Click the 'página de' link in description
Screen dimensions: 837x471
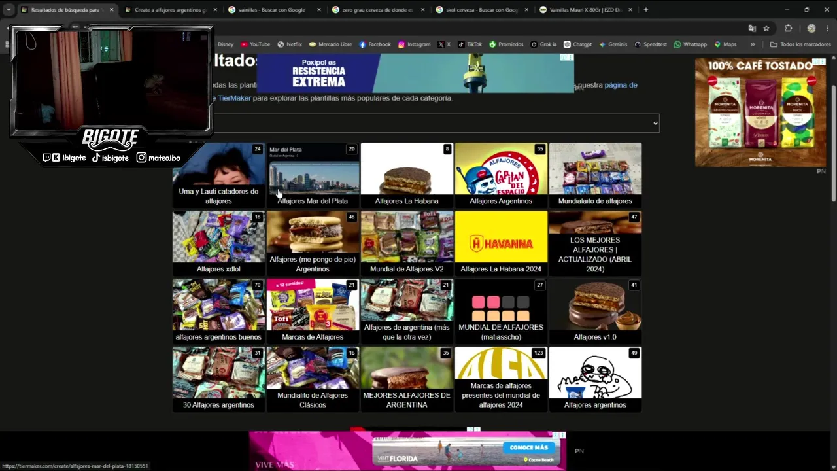(621, 85)
